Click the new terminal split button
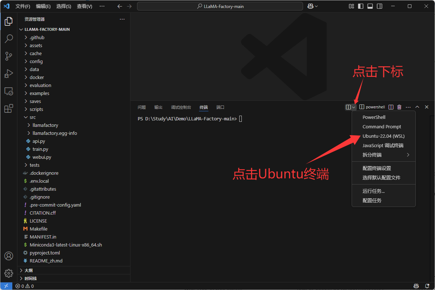 click(348, 107)
